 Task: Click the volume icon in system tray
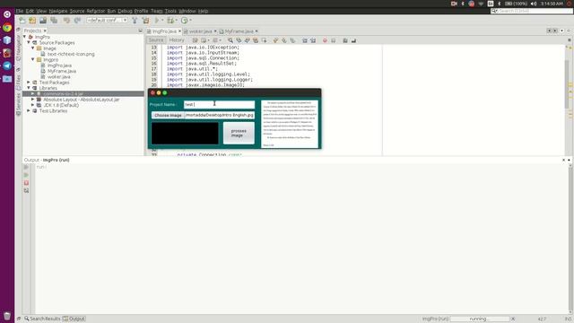[534, 4]
